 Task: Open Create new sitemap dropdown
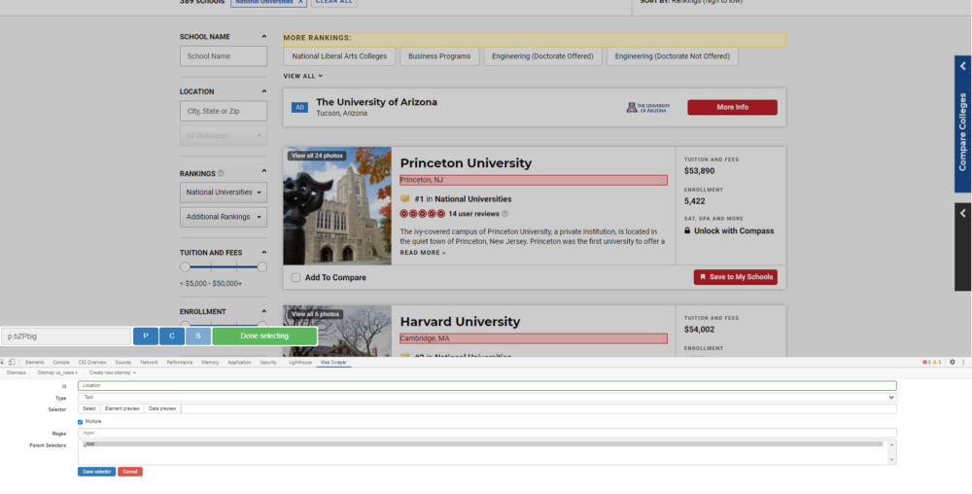[112, 372]
